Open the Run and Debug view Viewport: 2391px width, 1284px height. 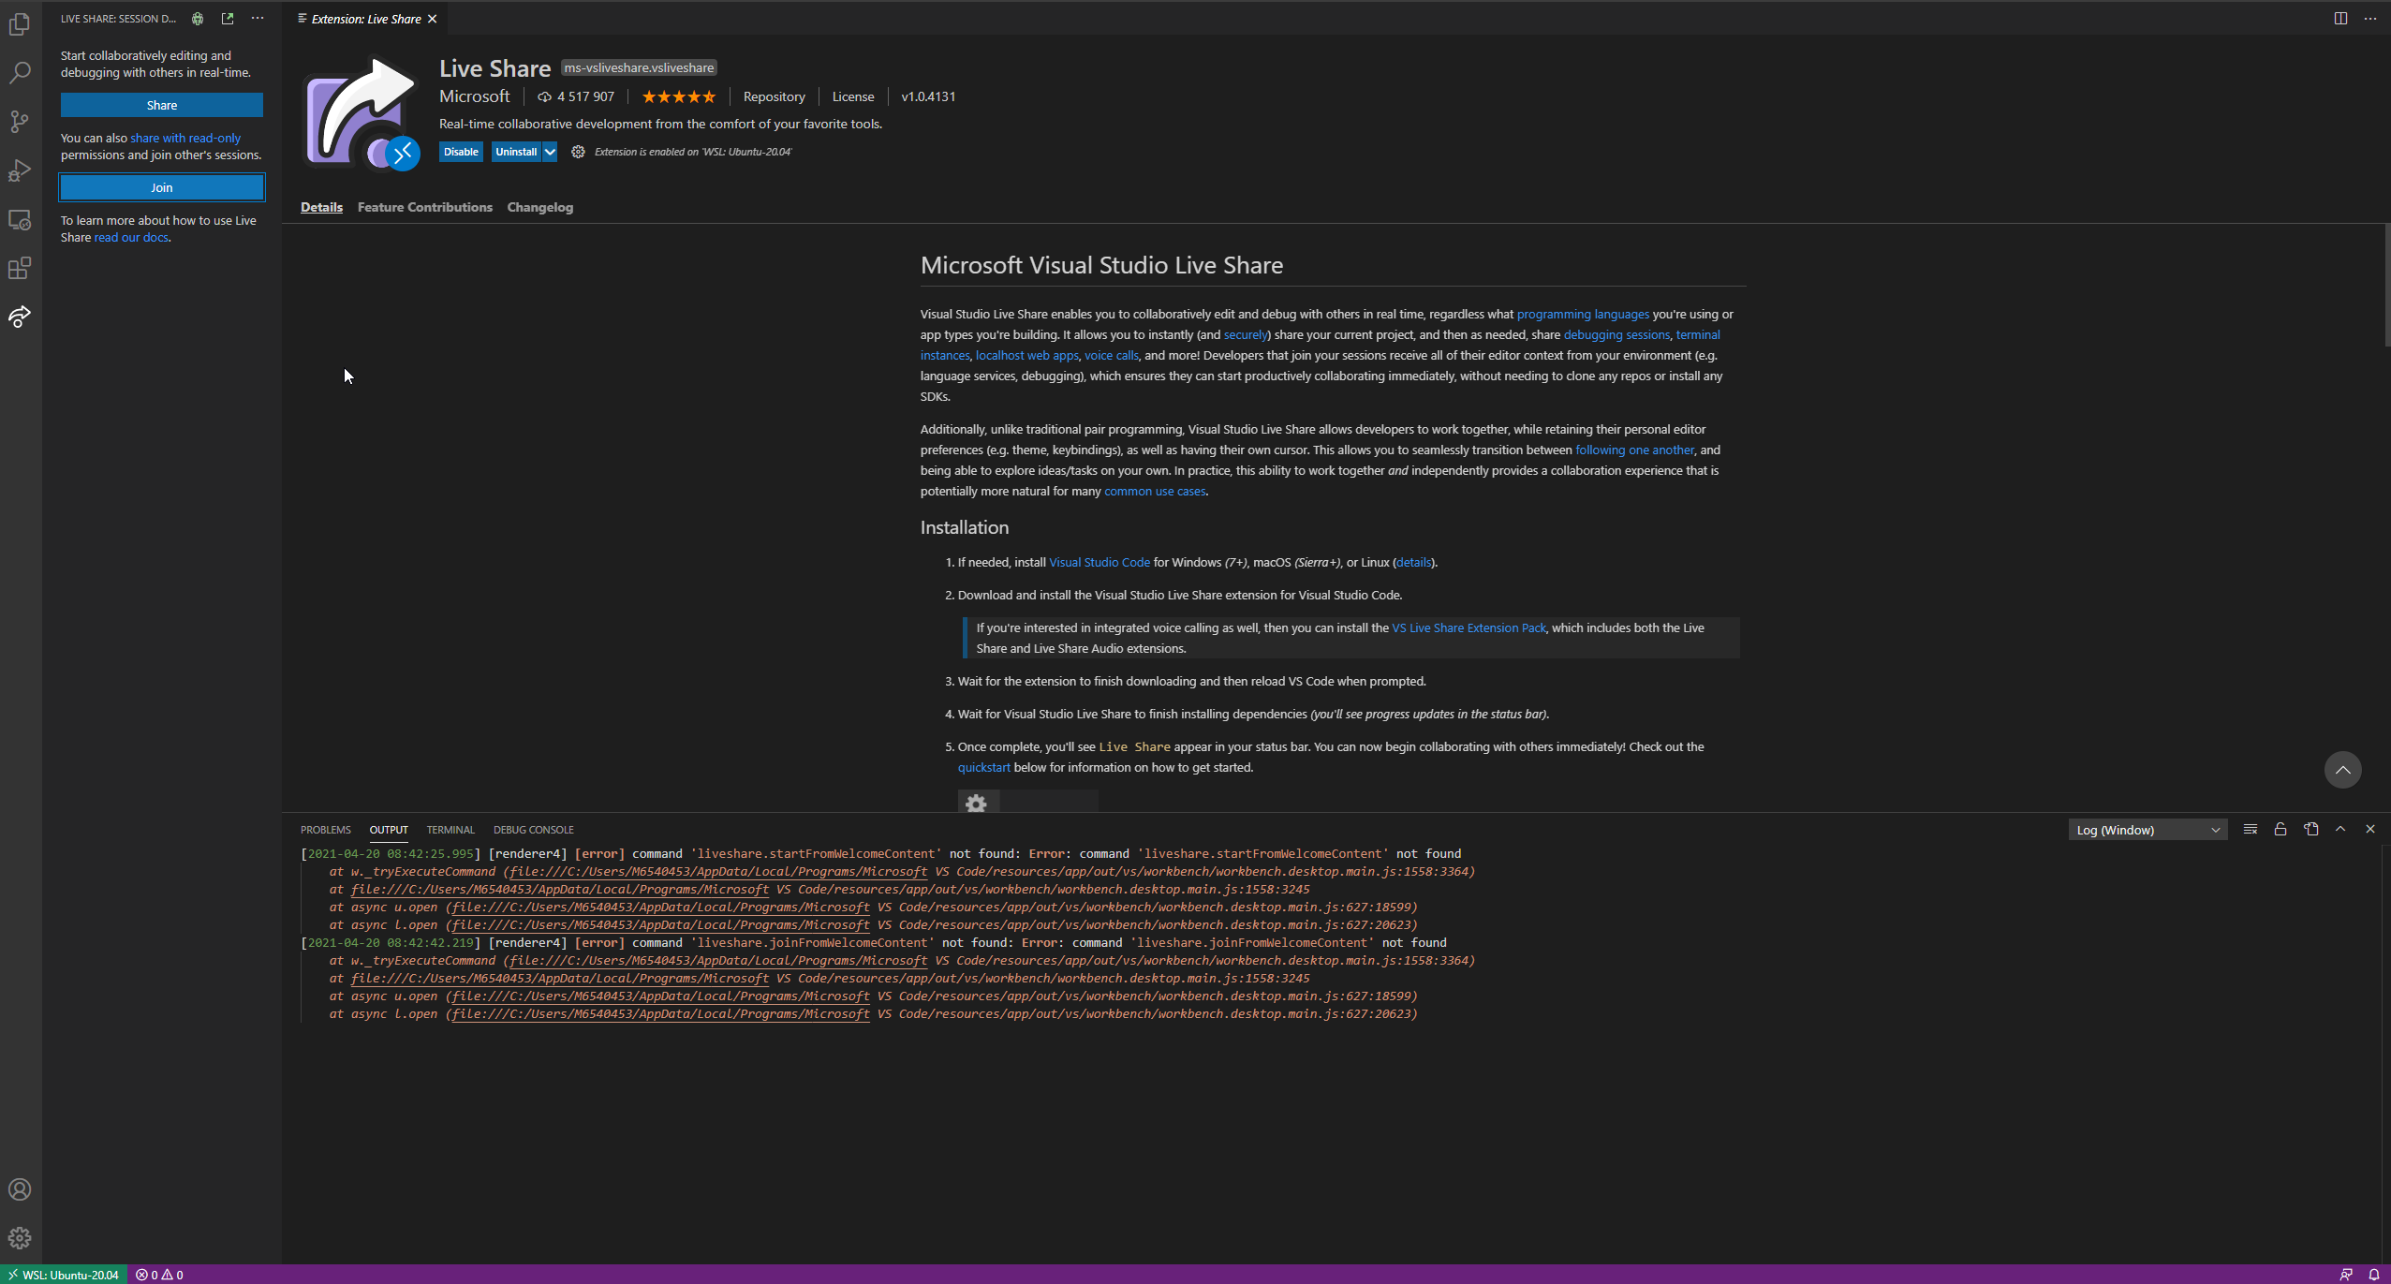tap(20, 170)
